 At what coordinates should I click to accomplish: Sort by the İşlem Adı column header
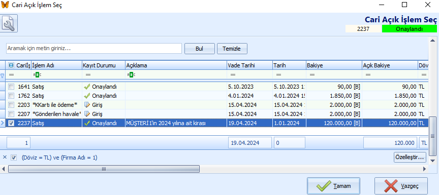(56, 65)
